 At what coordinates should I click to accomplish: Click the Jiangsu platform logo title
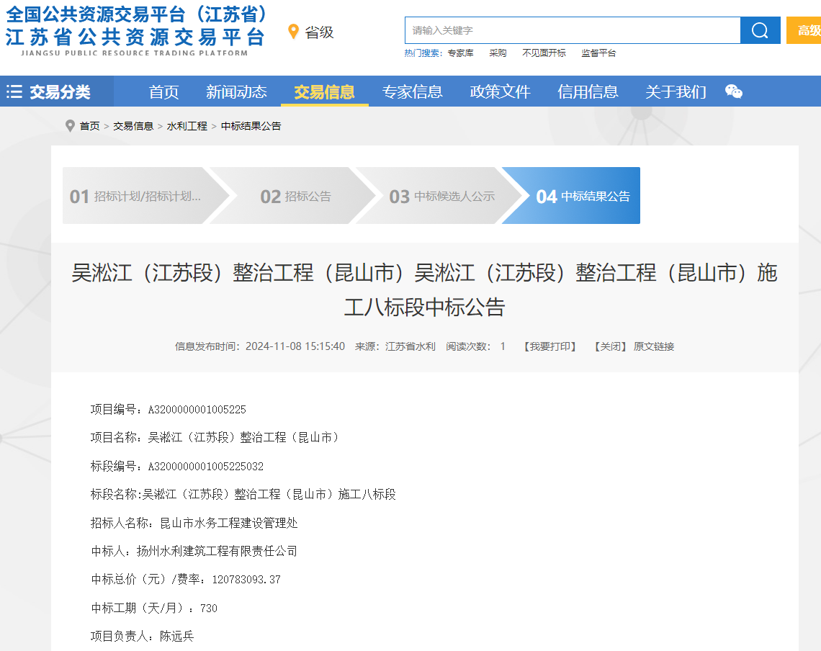[135, 30]
